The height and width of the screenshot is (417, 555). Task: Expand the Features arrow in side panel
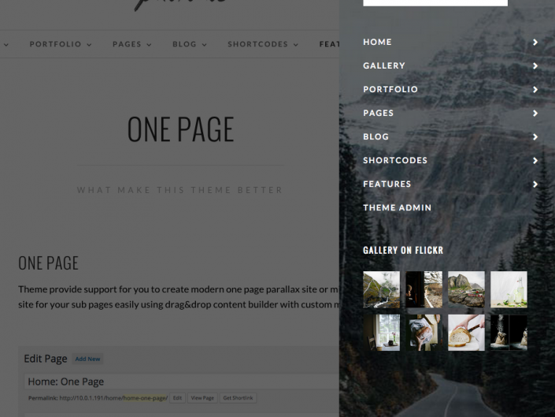(x=535, y=184)
